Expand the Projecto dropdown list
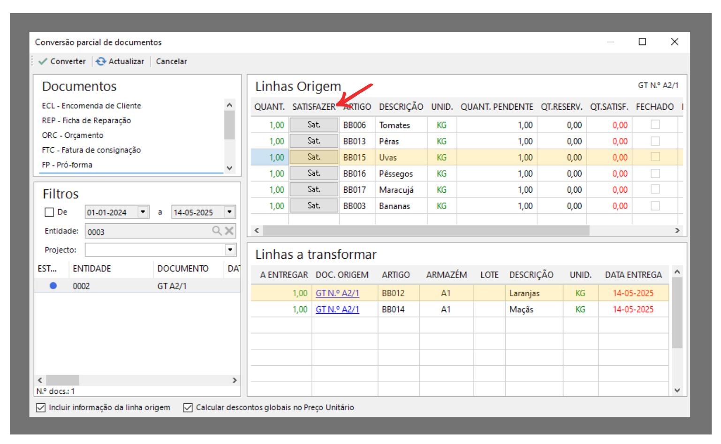 click(230, 249)
